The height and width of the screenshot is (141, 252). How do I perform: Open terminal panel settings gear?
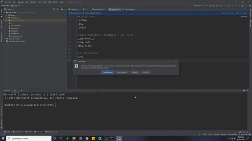click(x=244, y=90)
